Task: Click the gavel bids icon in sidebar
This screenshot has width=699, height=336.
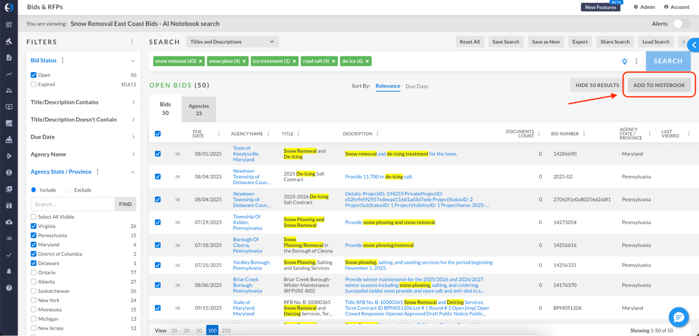Action: (9, 41)
